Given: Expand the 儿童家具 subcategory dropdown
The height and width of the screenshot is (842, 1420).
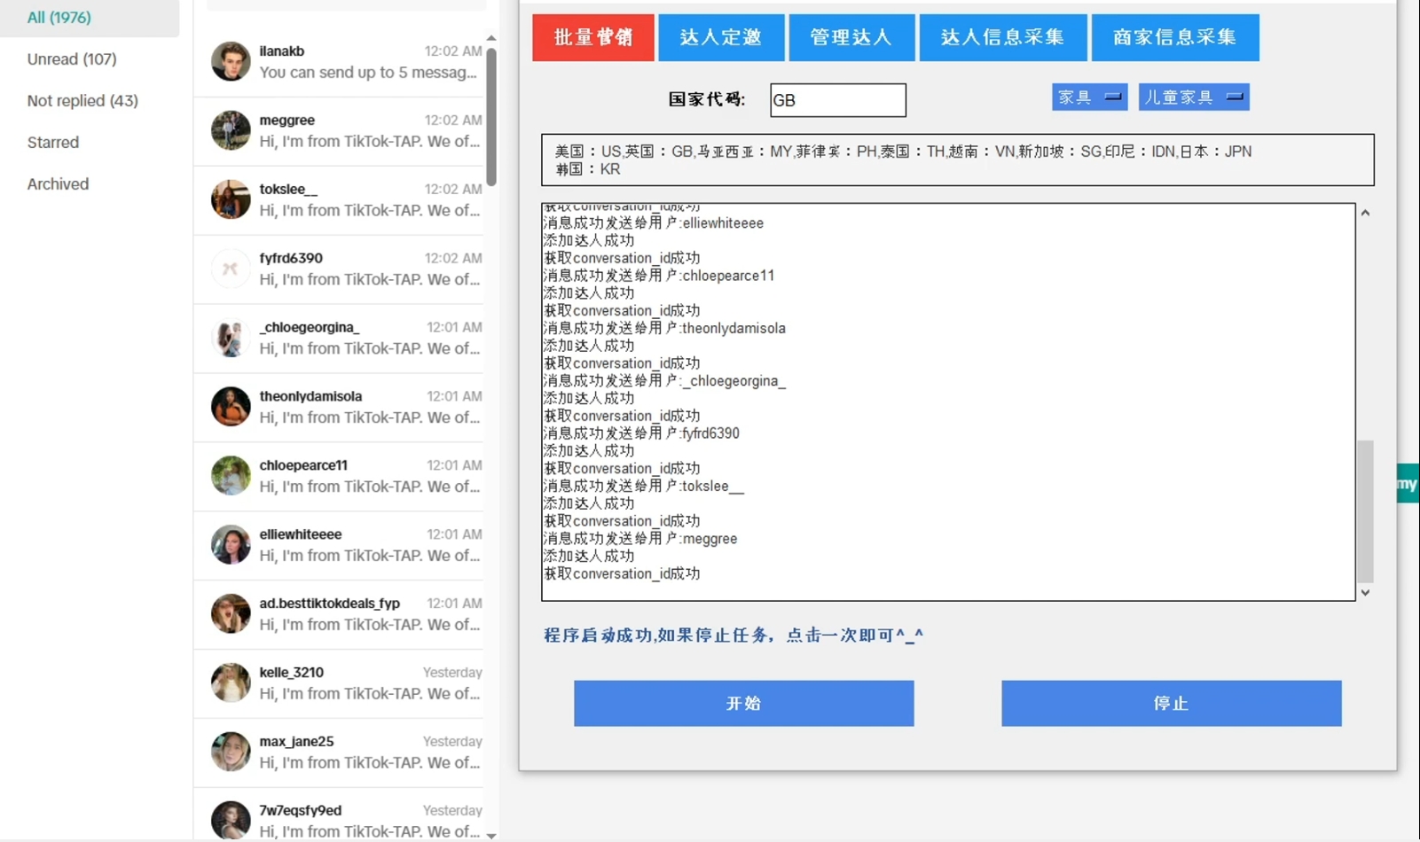Looking at the screenshot, I should click(x=1193, y=97).
